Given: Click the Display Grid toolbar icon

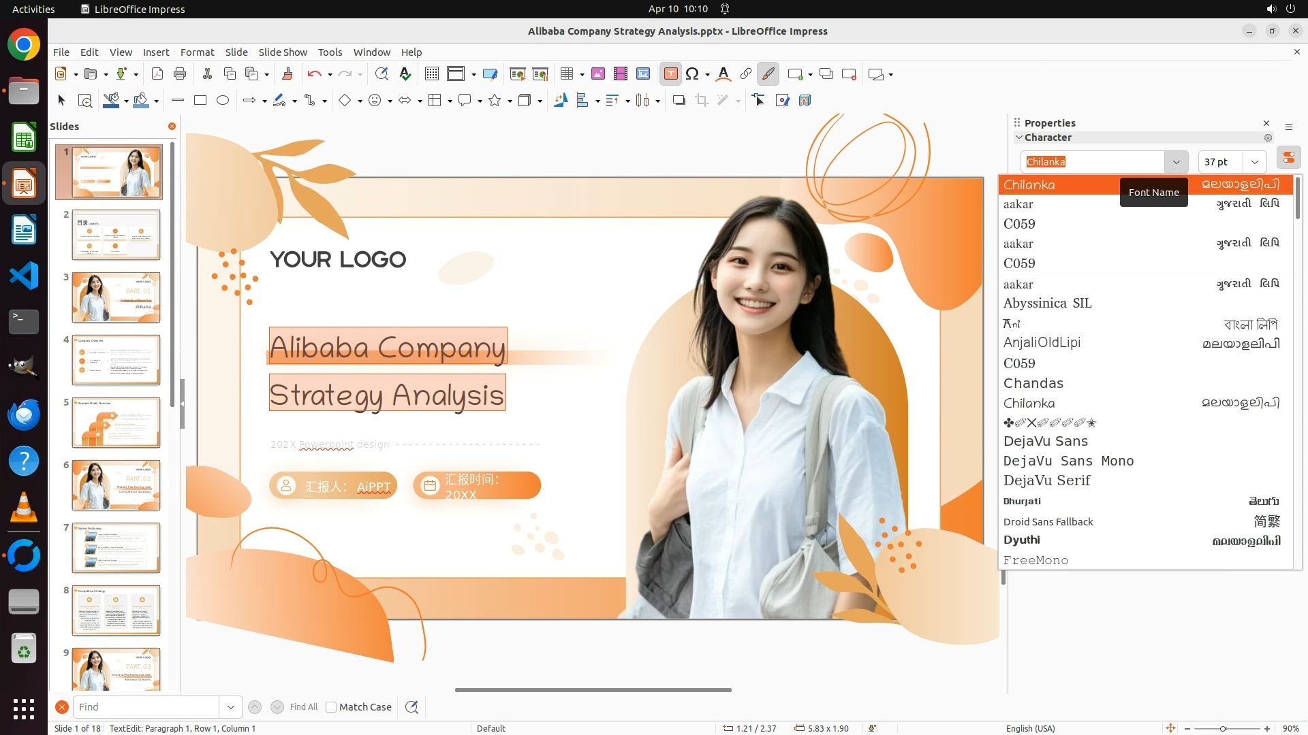Looking at the screenshot, I should [x=431, y=74].
